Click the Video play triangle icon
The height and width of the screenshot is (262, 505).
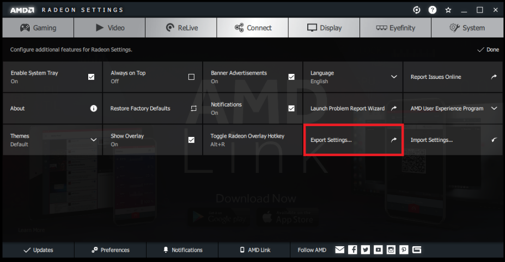[x=100, y=28]
